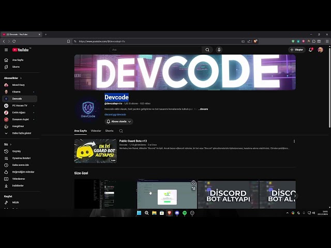The width and height of the screenshot is (331, 248).
Task: Show hidden tray icons chevron in taskbar
Action: coord(288,213)
